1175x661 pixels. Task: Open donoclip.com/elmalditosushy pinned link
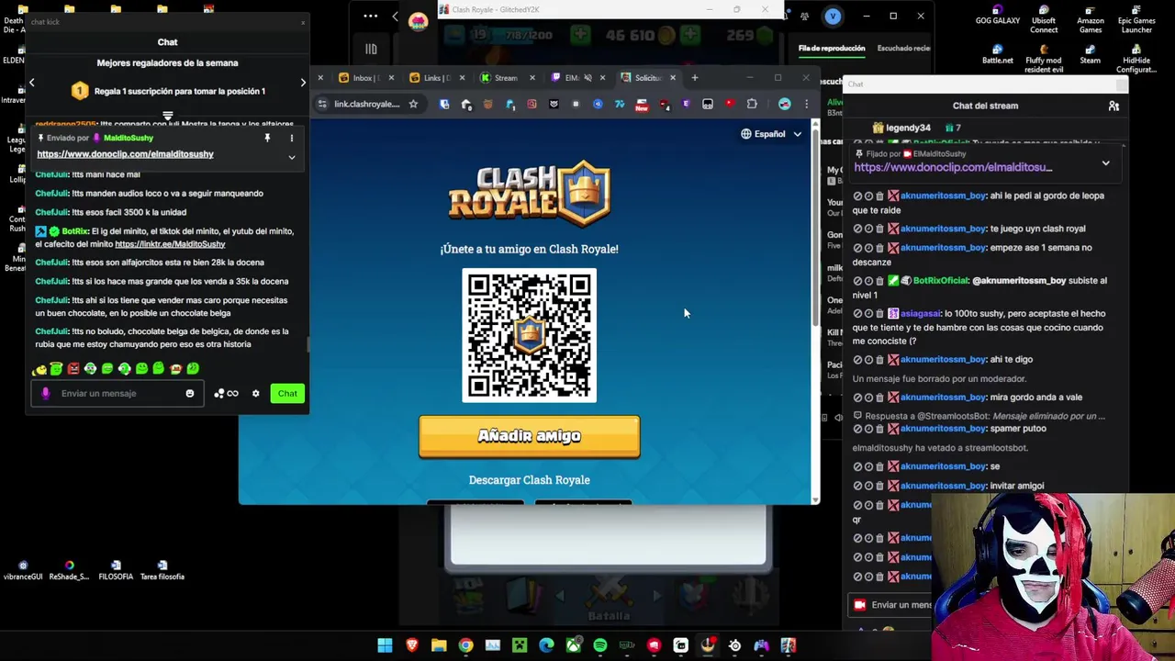pyautogui.click(x=125, y=154)
